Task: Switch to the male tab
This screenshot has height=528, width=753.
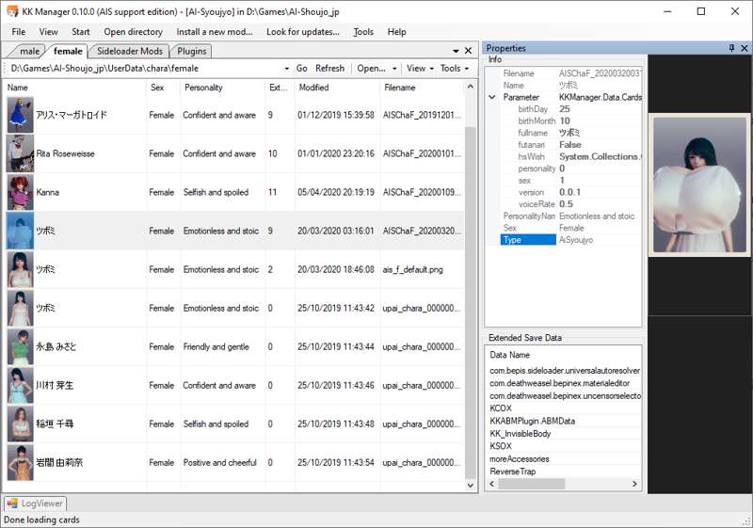Action: point(29,51)
